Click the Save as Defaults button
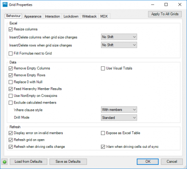This screenshot has width=187, height=169. [68, 162]
